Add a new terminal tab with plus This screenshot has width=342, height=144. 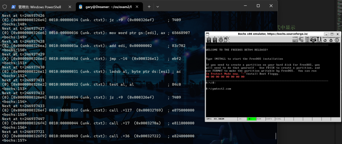click(x=149, y=6)
